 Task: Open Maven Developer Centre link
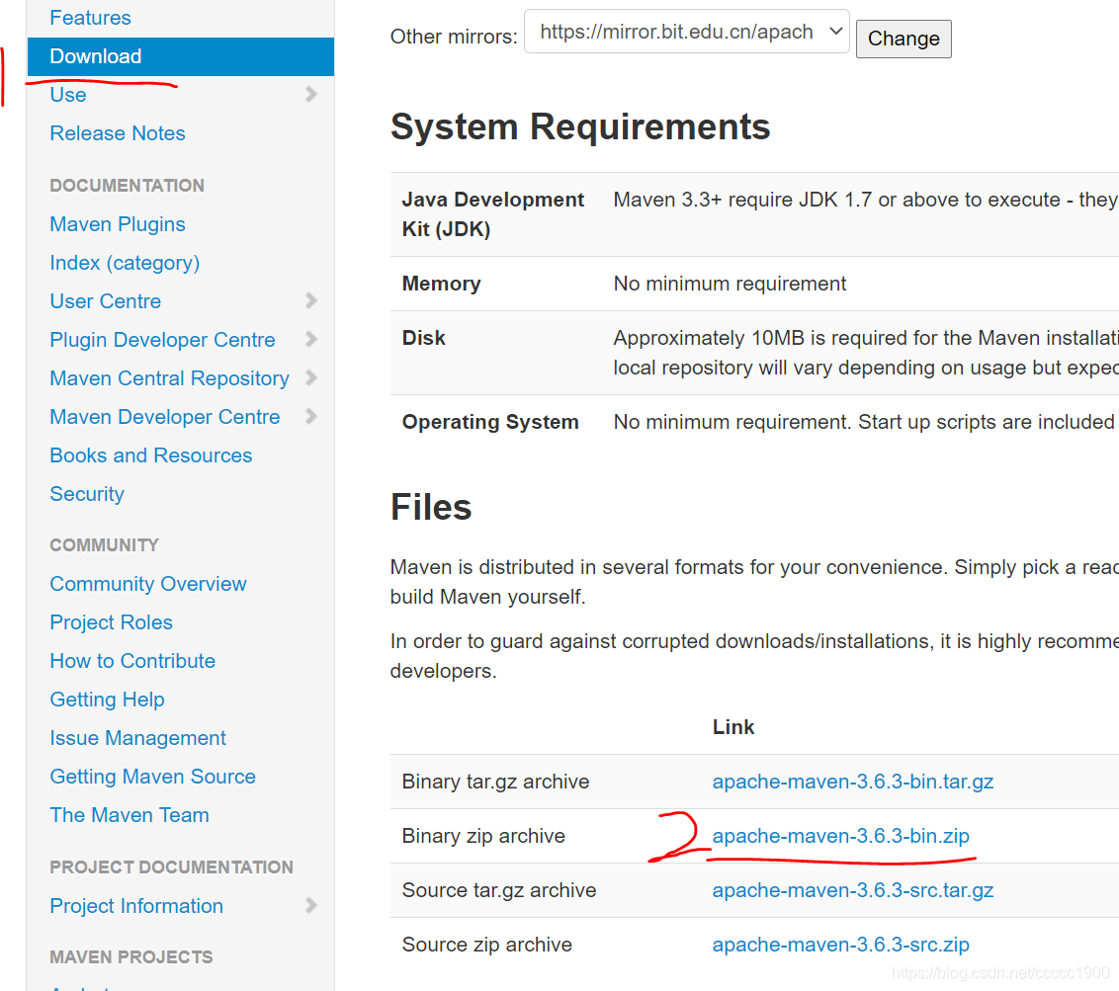point(164,417)
